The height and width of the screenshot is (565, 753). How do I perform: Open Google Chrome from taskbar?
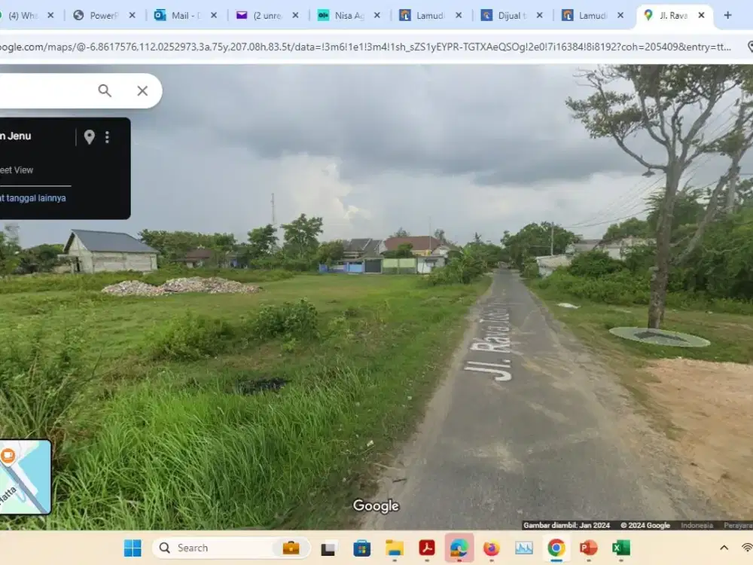(556, 548)
